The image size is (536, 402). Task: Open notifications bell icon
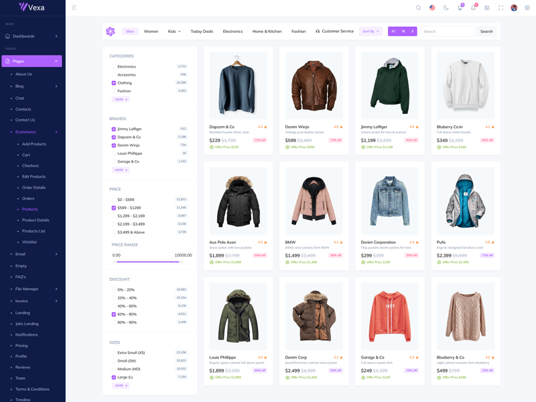(473, 8)
